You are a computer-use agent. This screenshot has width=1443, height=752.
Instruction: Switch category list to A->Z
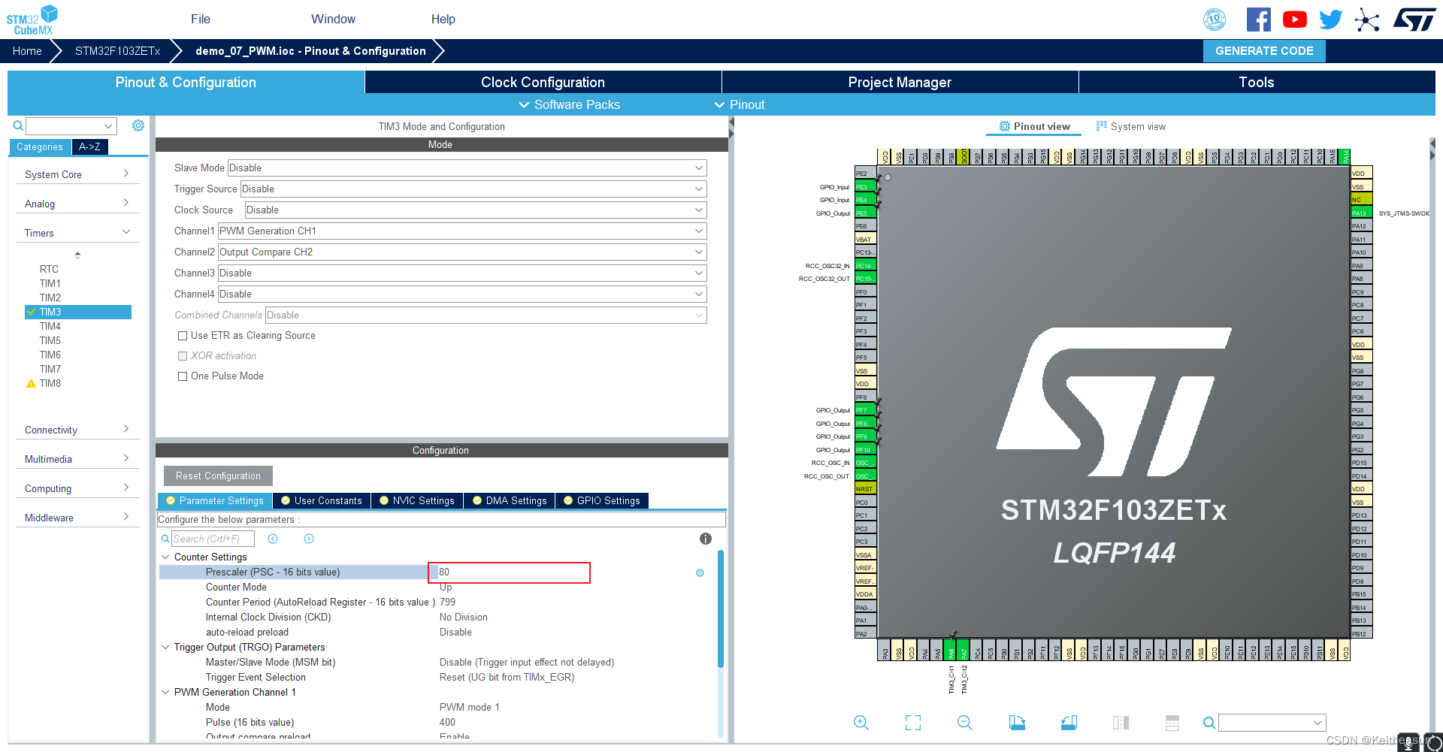coord(90,146)
